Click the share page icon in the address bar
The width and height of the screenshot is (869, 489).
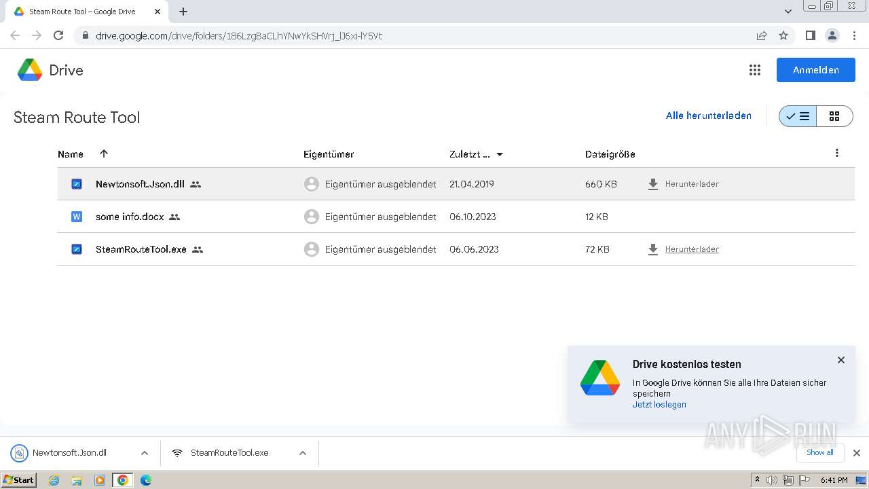pyautogui.click(x=762, y=35)
